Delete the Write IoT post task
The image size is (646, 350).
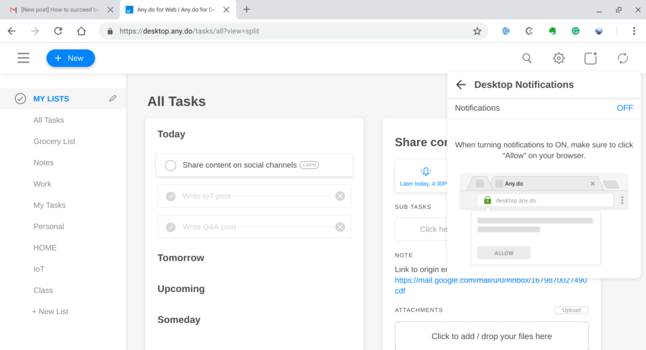click(340, 196)
